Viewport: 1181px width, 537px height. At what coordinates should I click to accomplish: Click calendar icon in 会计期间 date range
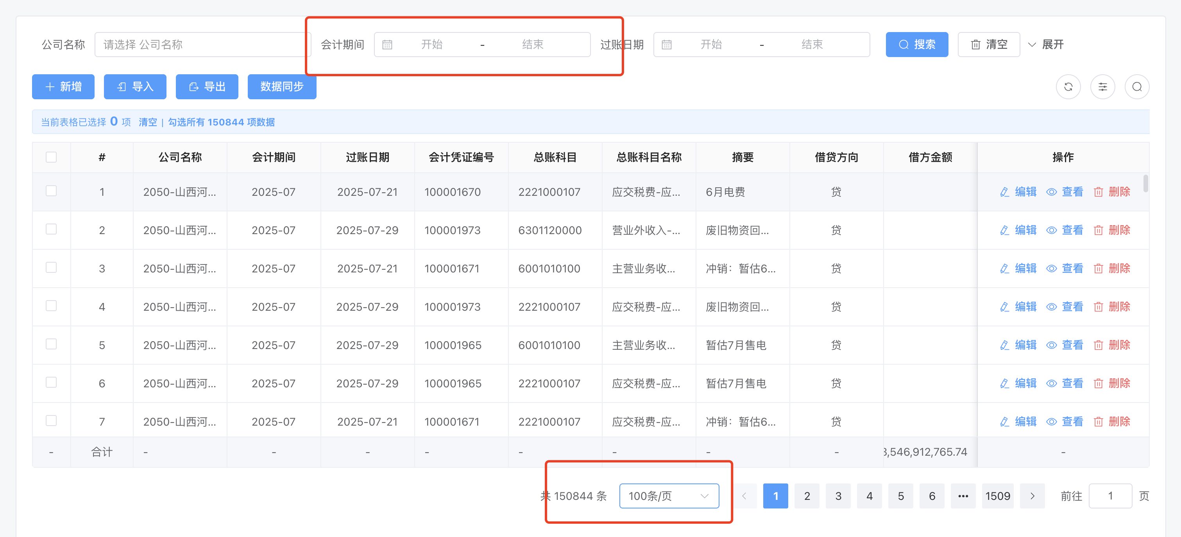[x=387, y=45]
